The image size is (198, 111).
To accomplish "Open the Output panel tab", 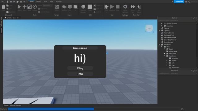I will (x=6, y=105).
